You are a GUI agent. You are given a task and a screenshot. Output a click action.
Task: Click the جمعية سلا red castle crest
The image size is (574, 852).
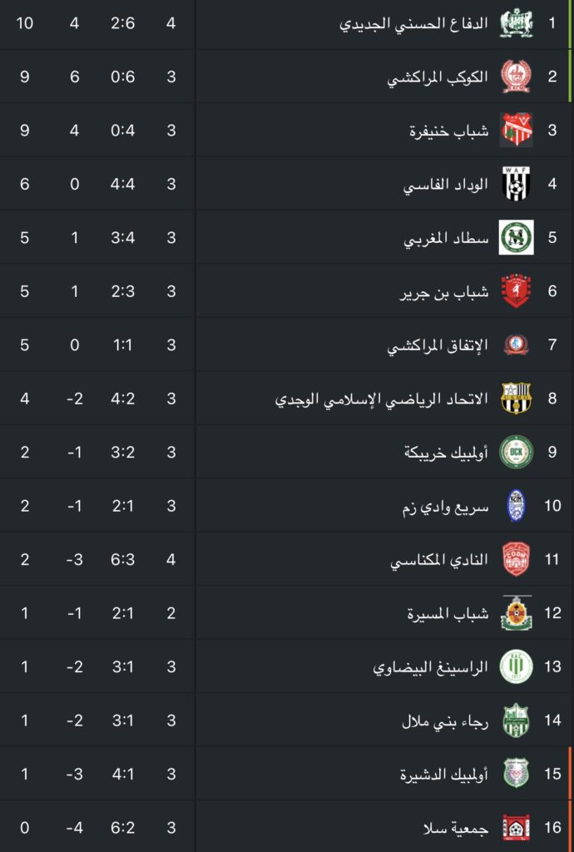point(516,828)
